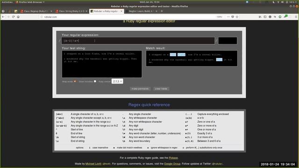Click the browser Forward arrow
Viewport: 299px width, 168px height.
8,17
